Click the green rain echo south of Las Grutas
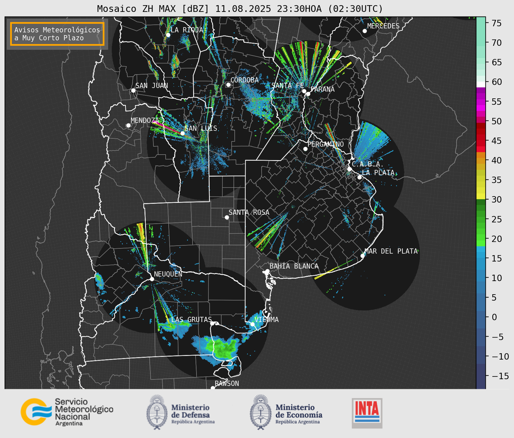Screen dimensions: 514x438 tap(222, 348)
